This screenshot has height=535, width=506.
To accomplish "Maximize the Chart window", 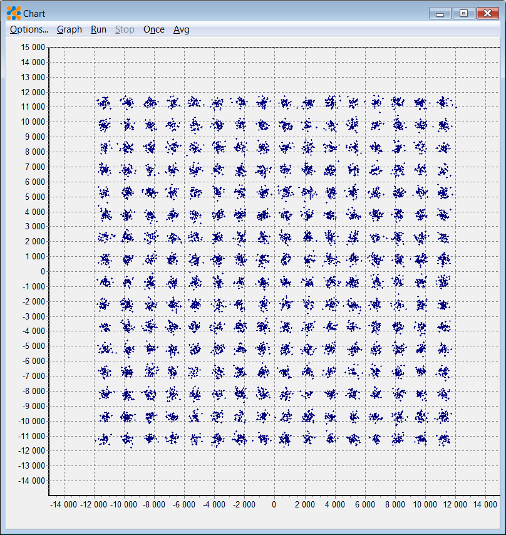I will (463, 13).
